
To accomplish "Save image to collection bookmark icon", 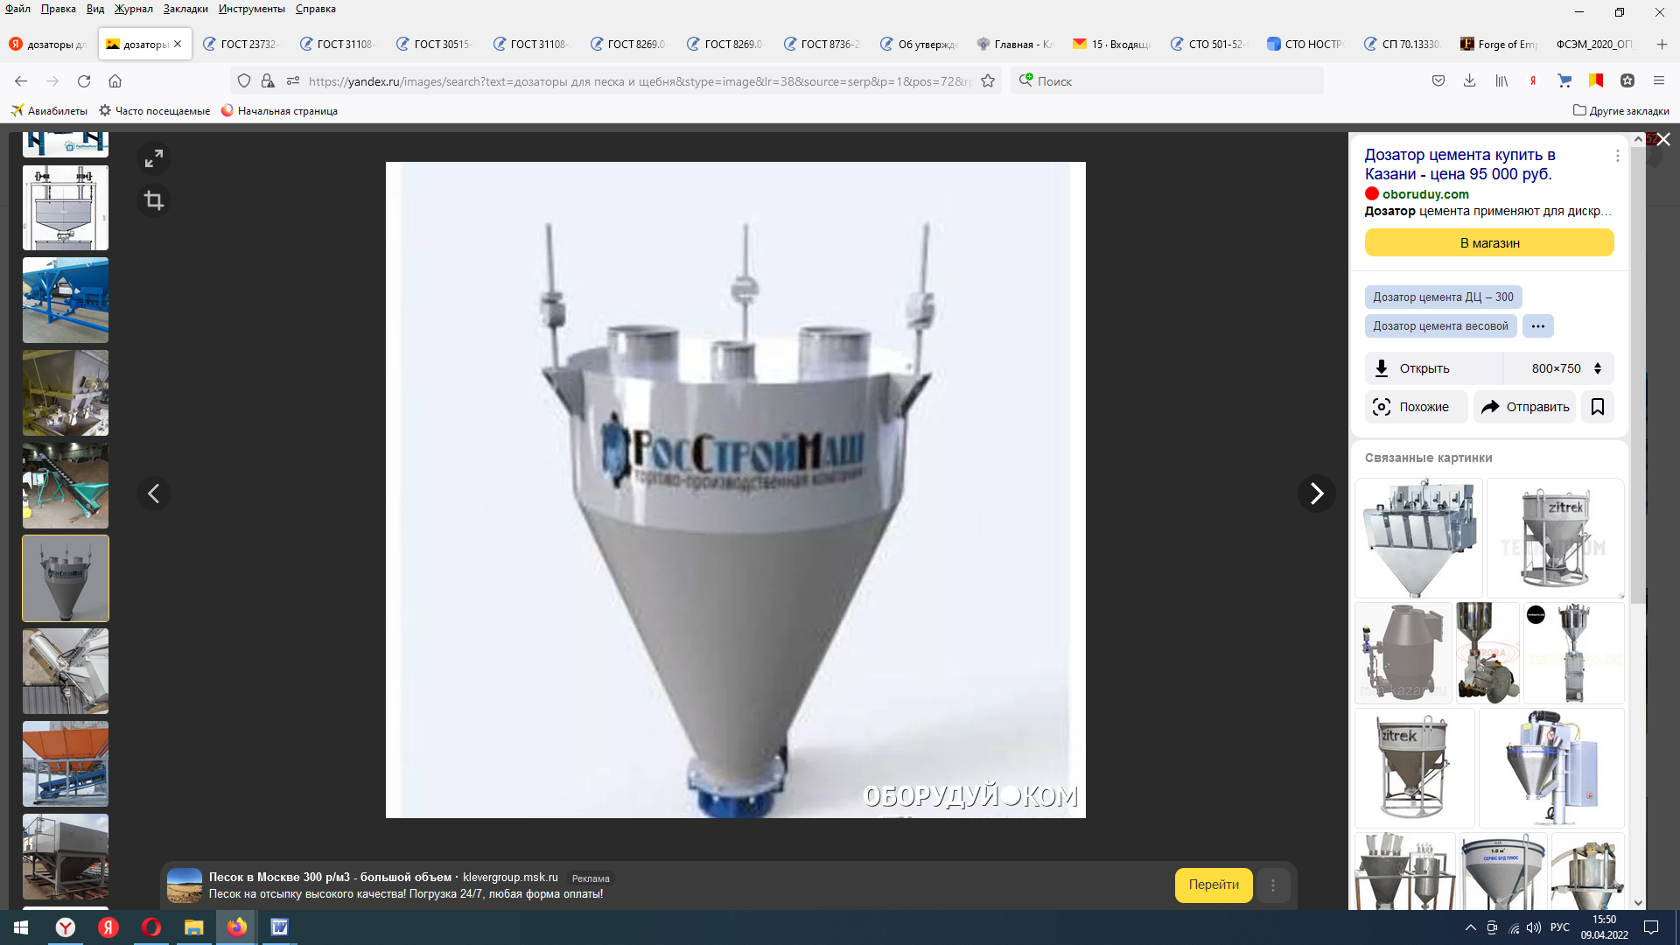I will pyautogui.click(x=1598, y=407).
